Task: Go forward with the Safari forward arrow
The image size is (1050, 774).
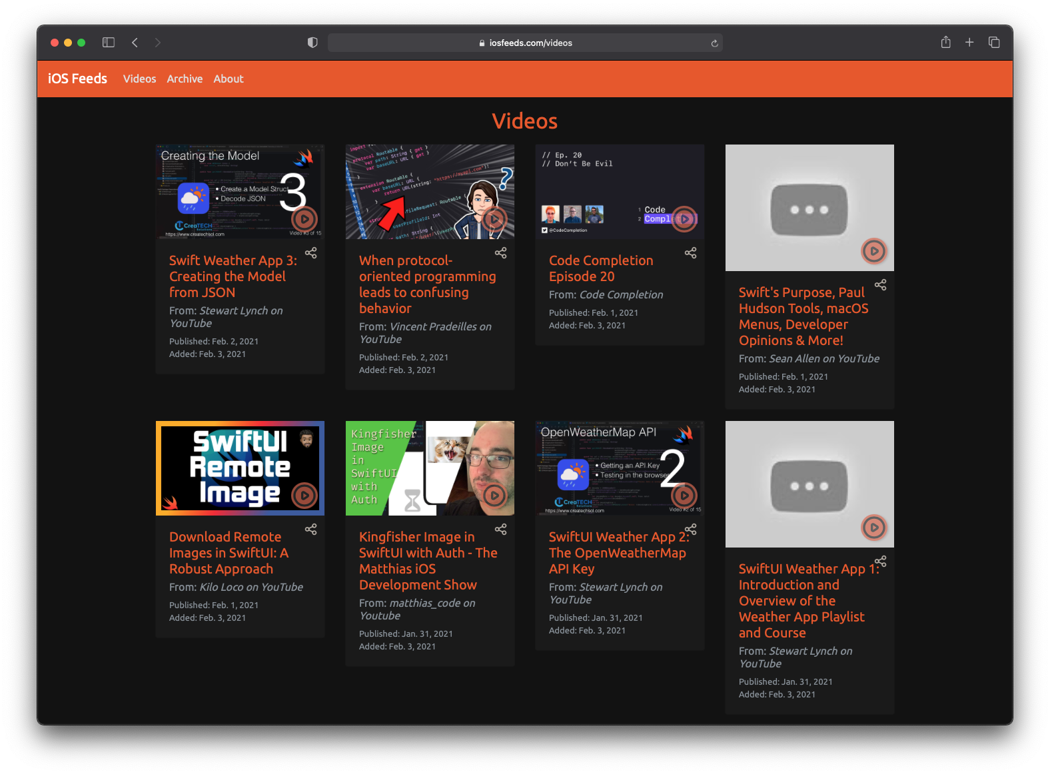Action: pos(158,43)
